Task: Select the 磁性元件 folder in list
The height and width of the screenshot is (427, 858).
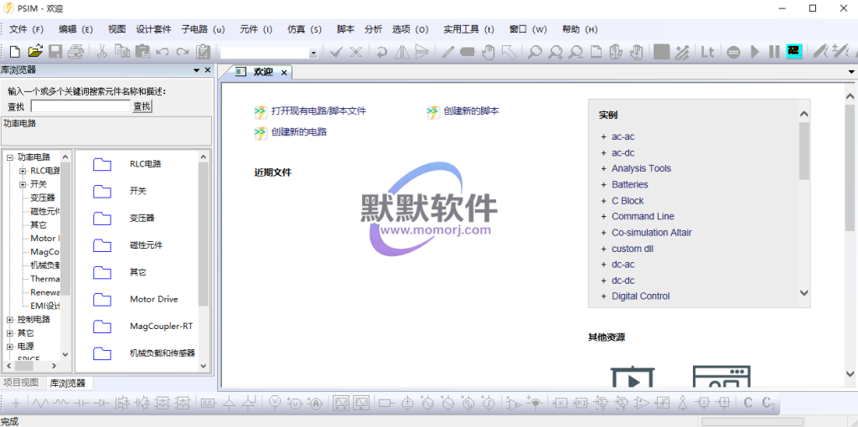Action: tap(146, 245)
